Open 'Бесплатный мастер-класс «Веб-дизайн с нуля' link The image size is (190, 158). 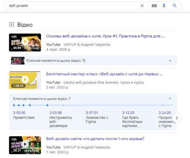pos(104,74)
